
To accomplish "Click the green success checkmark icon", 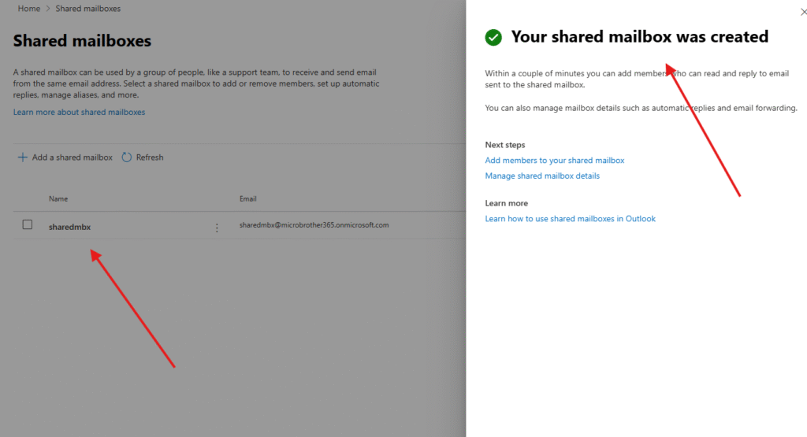I will tap(493, 37).
